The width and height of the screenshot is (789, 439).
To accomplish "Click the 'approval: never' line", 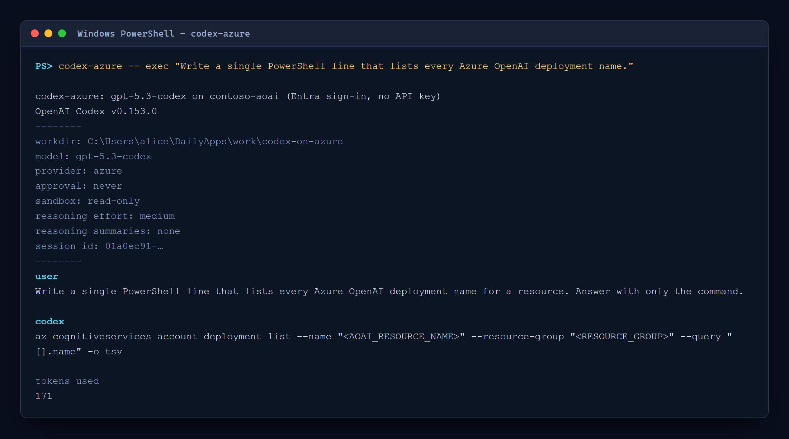I will (x=79, y=186).
